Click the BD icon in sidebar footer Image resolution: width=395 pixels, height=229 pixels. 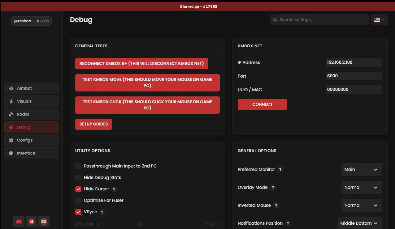pos(44,222)
